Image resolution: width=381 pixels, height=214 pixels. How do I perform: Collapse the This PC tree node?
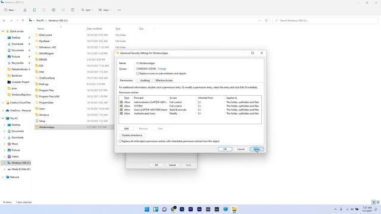click(x=3, y=118)
